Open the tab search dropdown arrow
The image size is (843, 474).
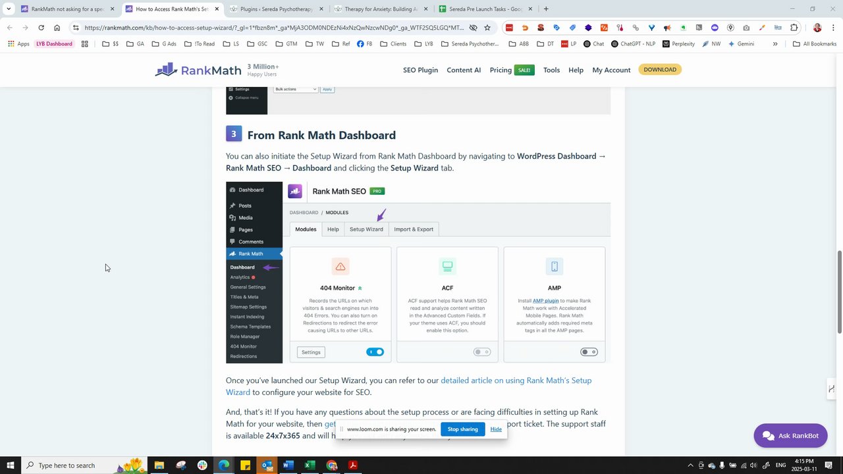pos(9,9)
